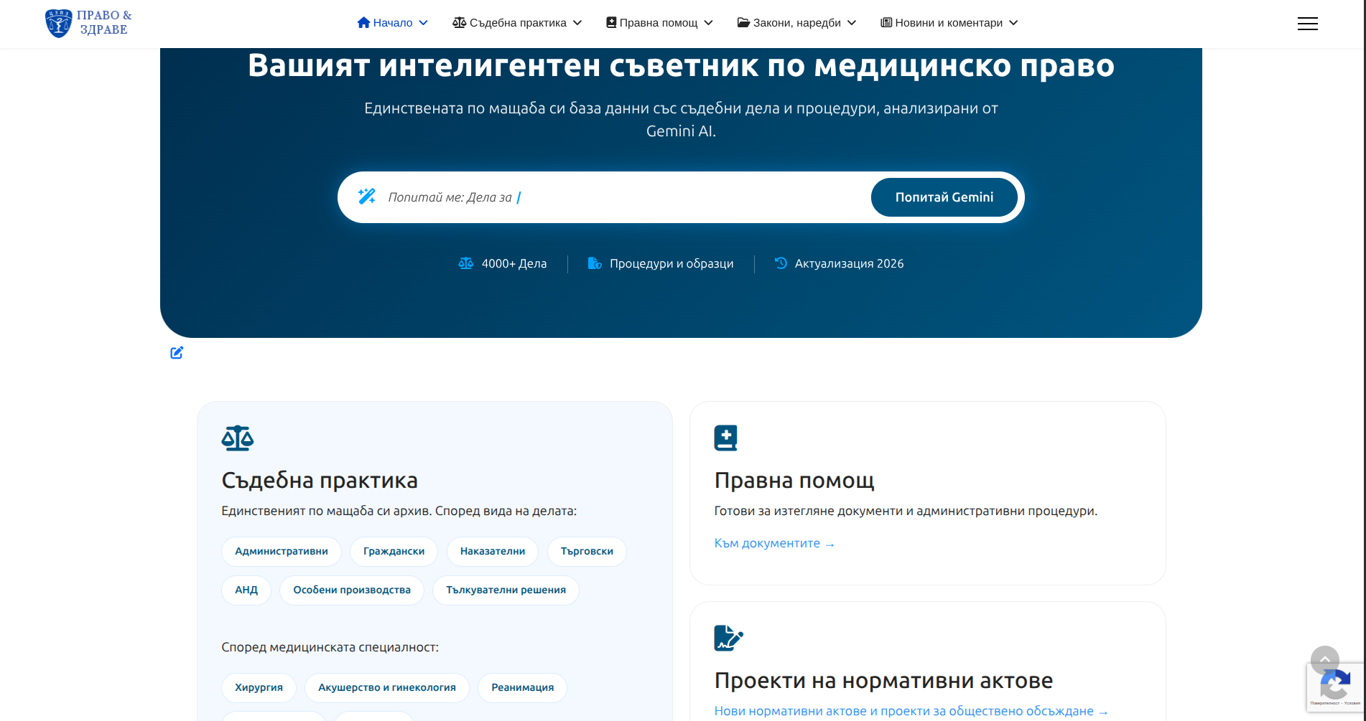The width and height of the screenshot is (1366, 721).
Task: Click the scales icon next to 4000+ Дела
Action: tap(466, 263)
